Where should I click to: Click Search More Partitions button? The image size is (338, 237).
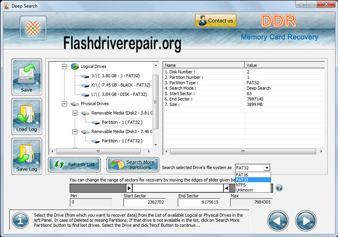(133, 165)
